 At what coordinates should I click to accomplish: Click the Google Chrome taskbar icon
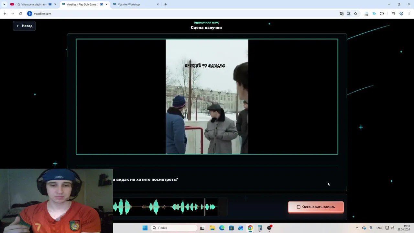pyautogui.click(x=250, y=228)
